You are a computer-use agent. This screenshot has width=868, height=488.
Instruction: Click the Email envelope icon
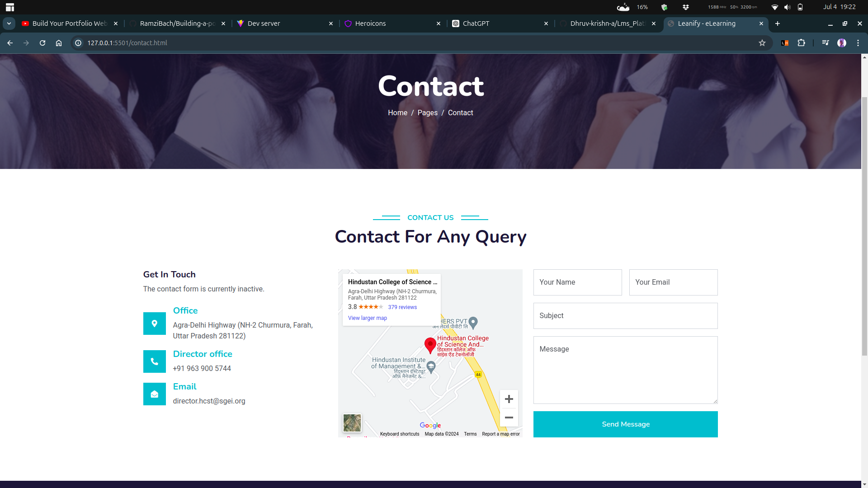155,394
